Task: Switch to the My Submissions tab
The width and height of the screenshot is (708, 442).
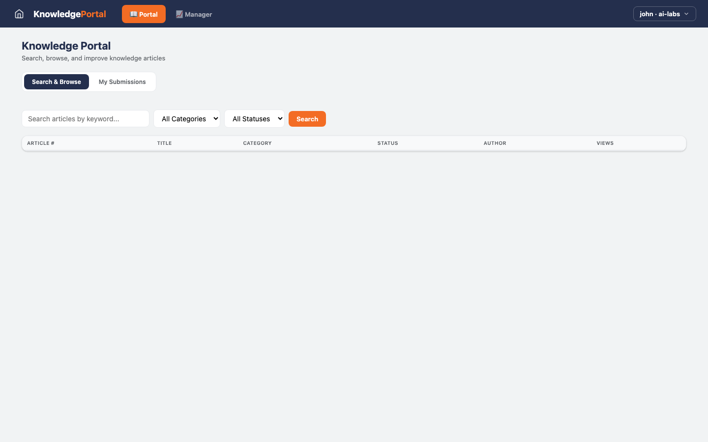Action: tap(121, 82)
